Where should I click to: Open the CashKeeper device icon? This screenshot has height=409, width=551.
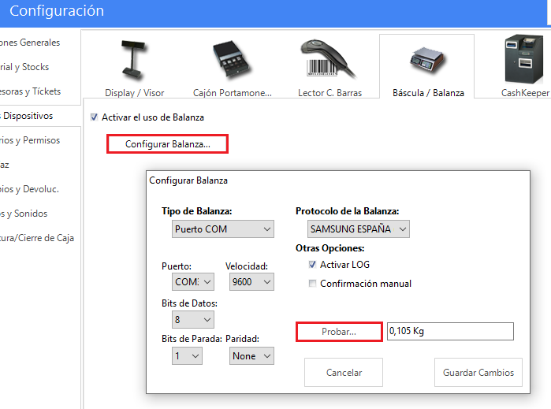click(524, 59)
